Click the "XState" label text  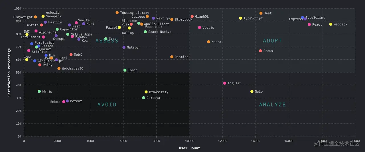coord(33,25)
